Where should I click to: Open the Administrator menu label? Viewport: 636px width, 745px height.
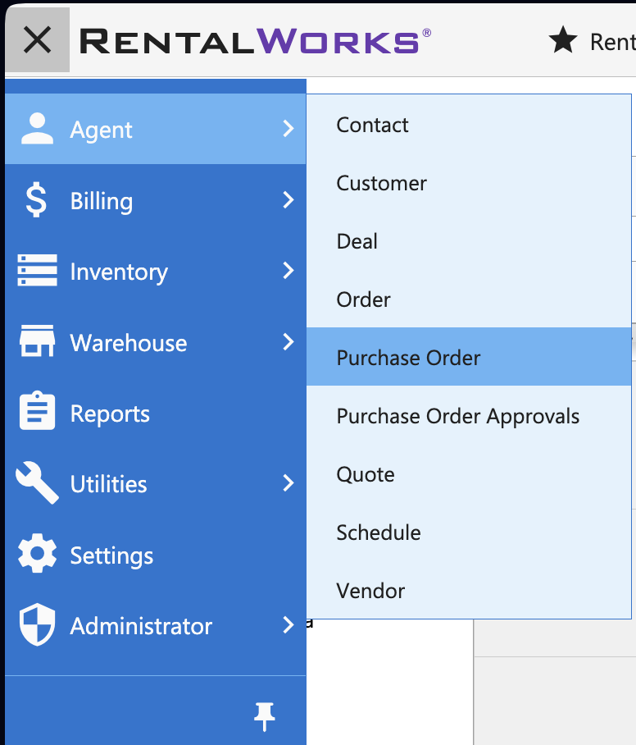tap(142, 626)
